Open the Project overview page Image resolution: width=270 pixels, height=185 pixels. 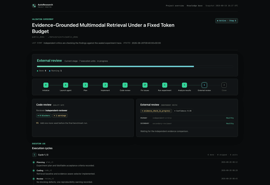point(175,6)
